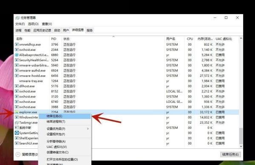Click the scrollbar down arrow
This screenshot has height=165, width=255.
241,146
